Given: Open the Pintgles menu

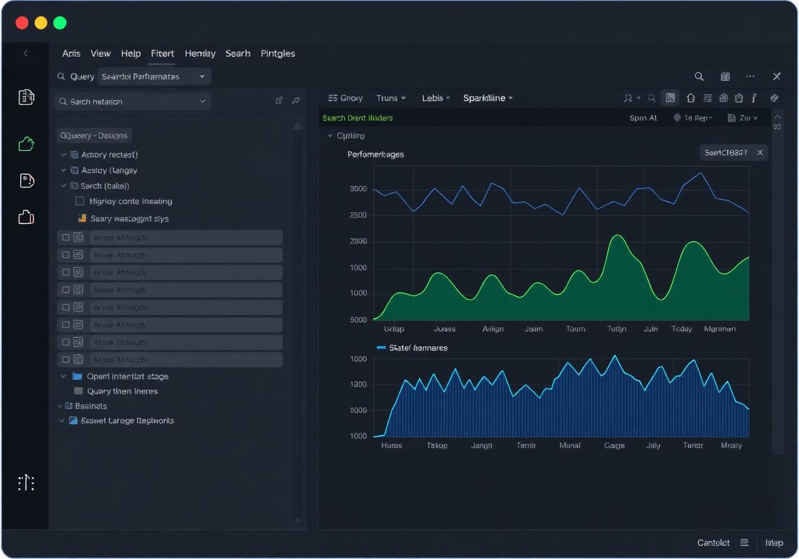Looking at the screenshot, I should click(278, 54).
